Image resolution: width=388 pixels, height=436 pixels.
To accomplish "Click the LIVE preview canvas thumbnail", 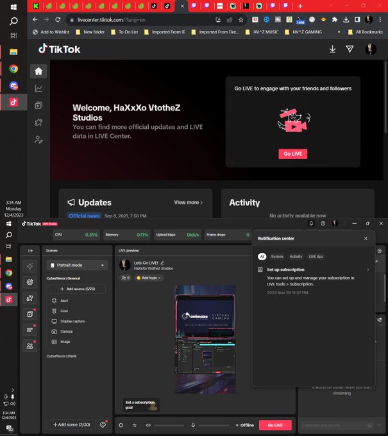I will [x=205, y=339].
